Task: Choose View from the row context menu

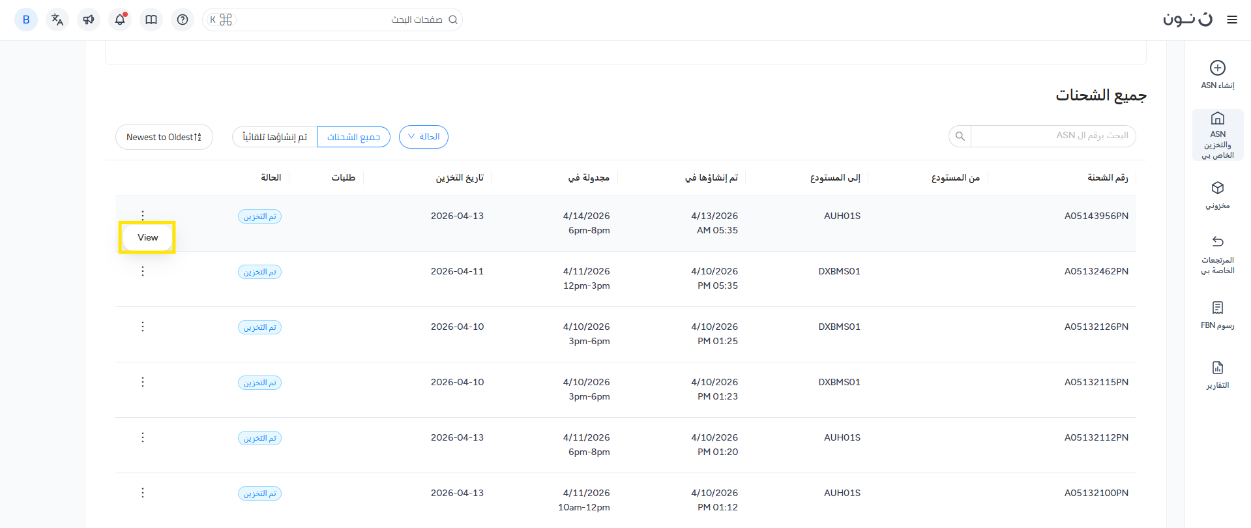Action: pyautogui.click(x=147, y=237)
